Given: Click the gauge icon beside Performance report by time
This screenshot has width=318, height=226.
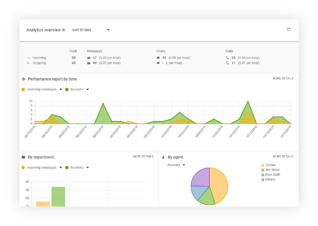Looking at the screenshot, I should point(23,79).
